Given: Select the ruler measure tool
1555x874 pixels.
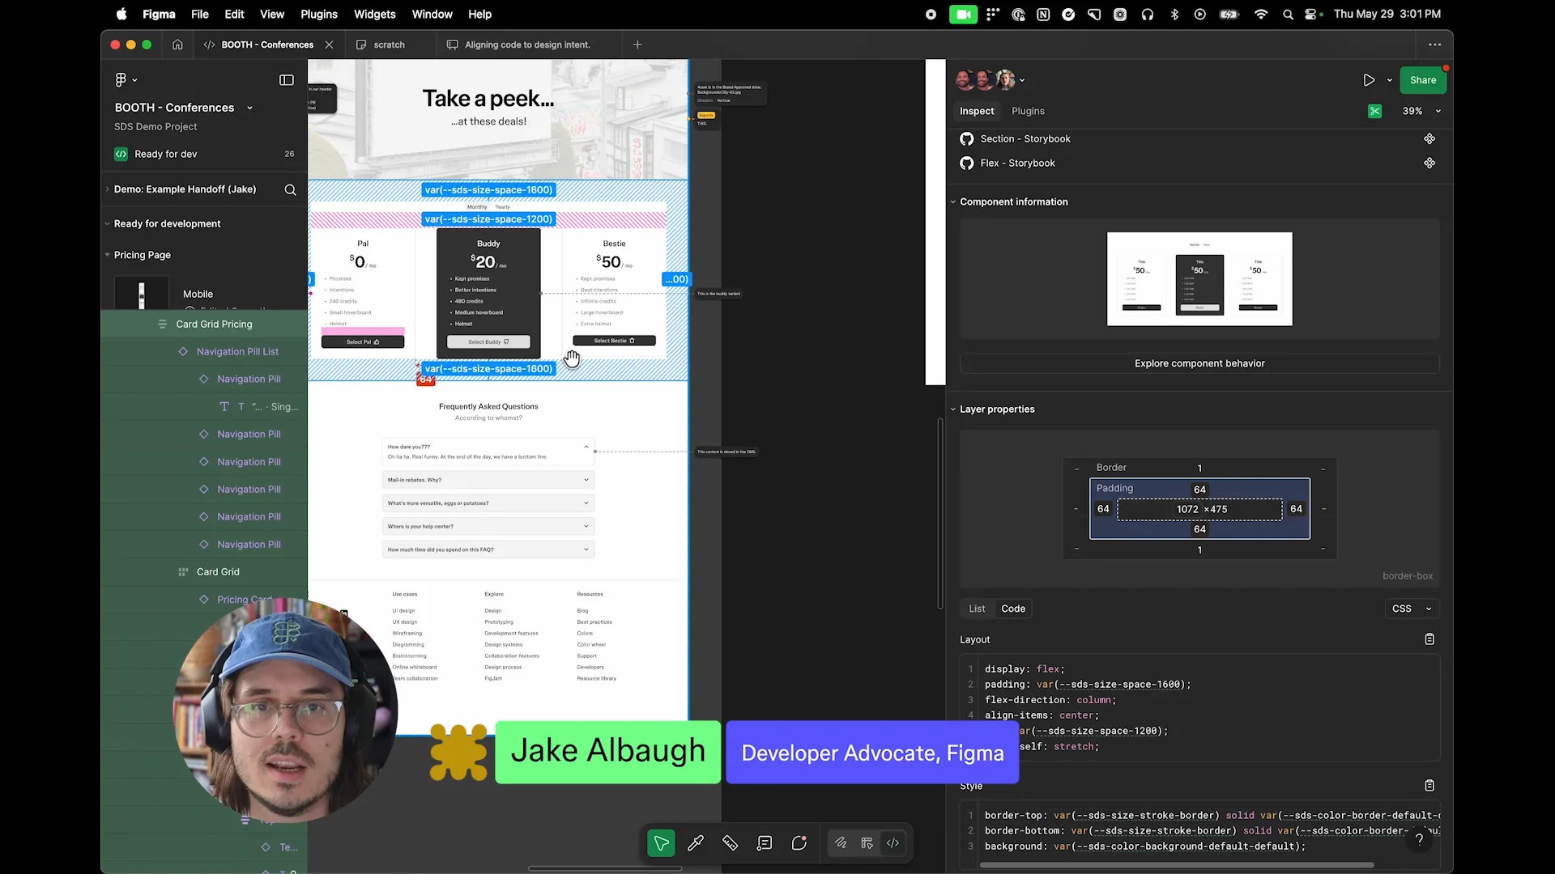Looking at the screenshot, I should [x=730, y=843].
